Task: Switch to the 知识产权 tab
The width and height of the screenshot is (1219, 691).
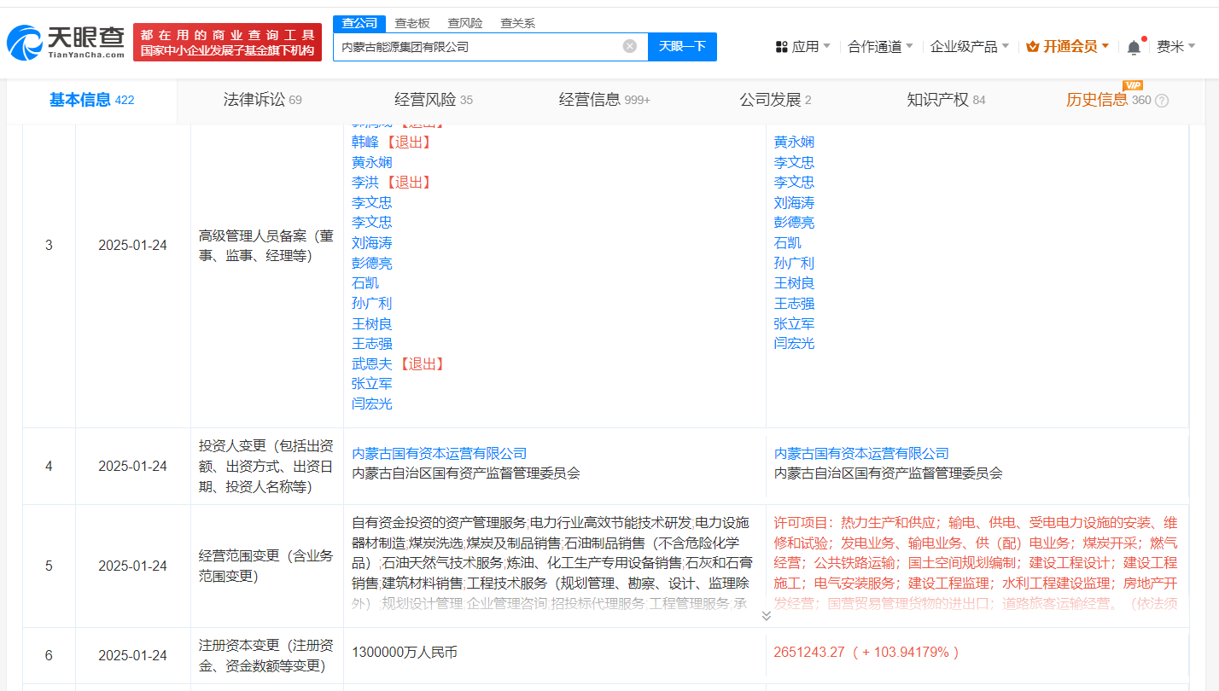Action: tap(946, 100)
